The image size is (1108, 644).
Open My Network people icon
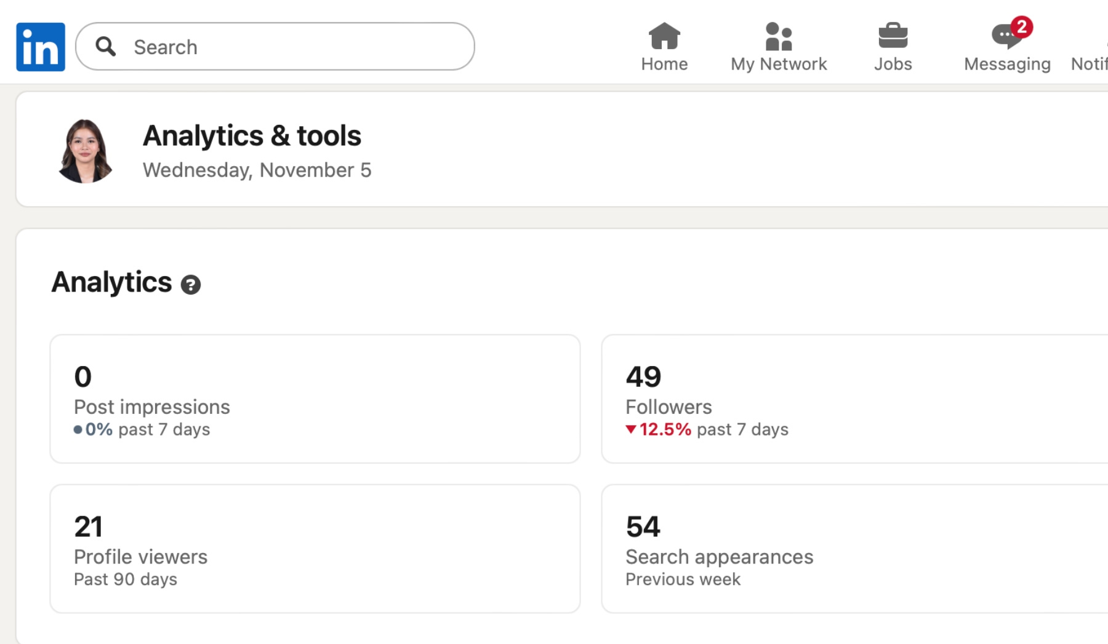click(x=779, y=36)
